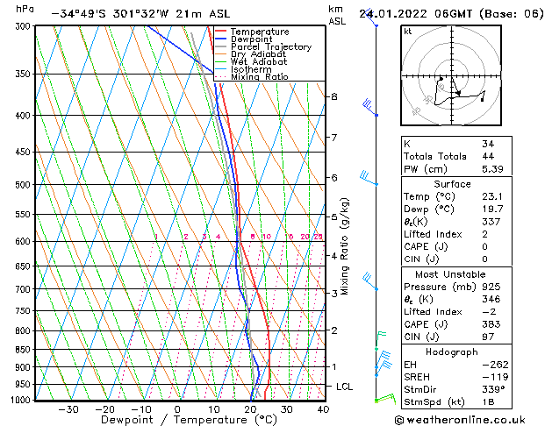
Task: Click the wind barb at 500 hPa
Action: click(369, 178)
